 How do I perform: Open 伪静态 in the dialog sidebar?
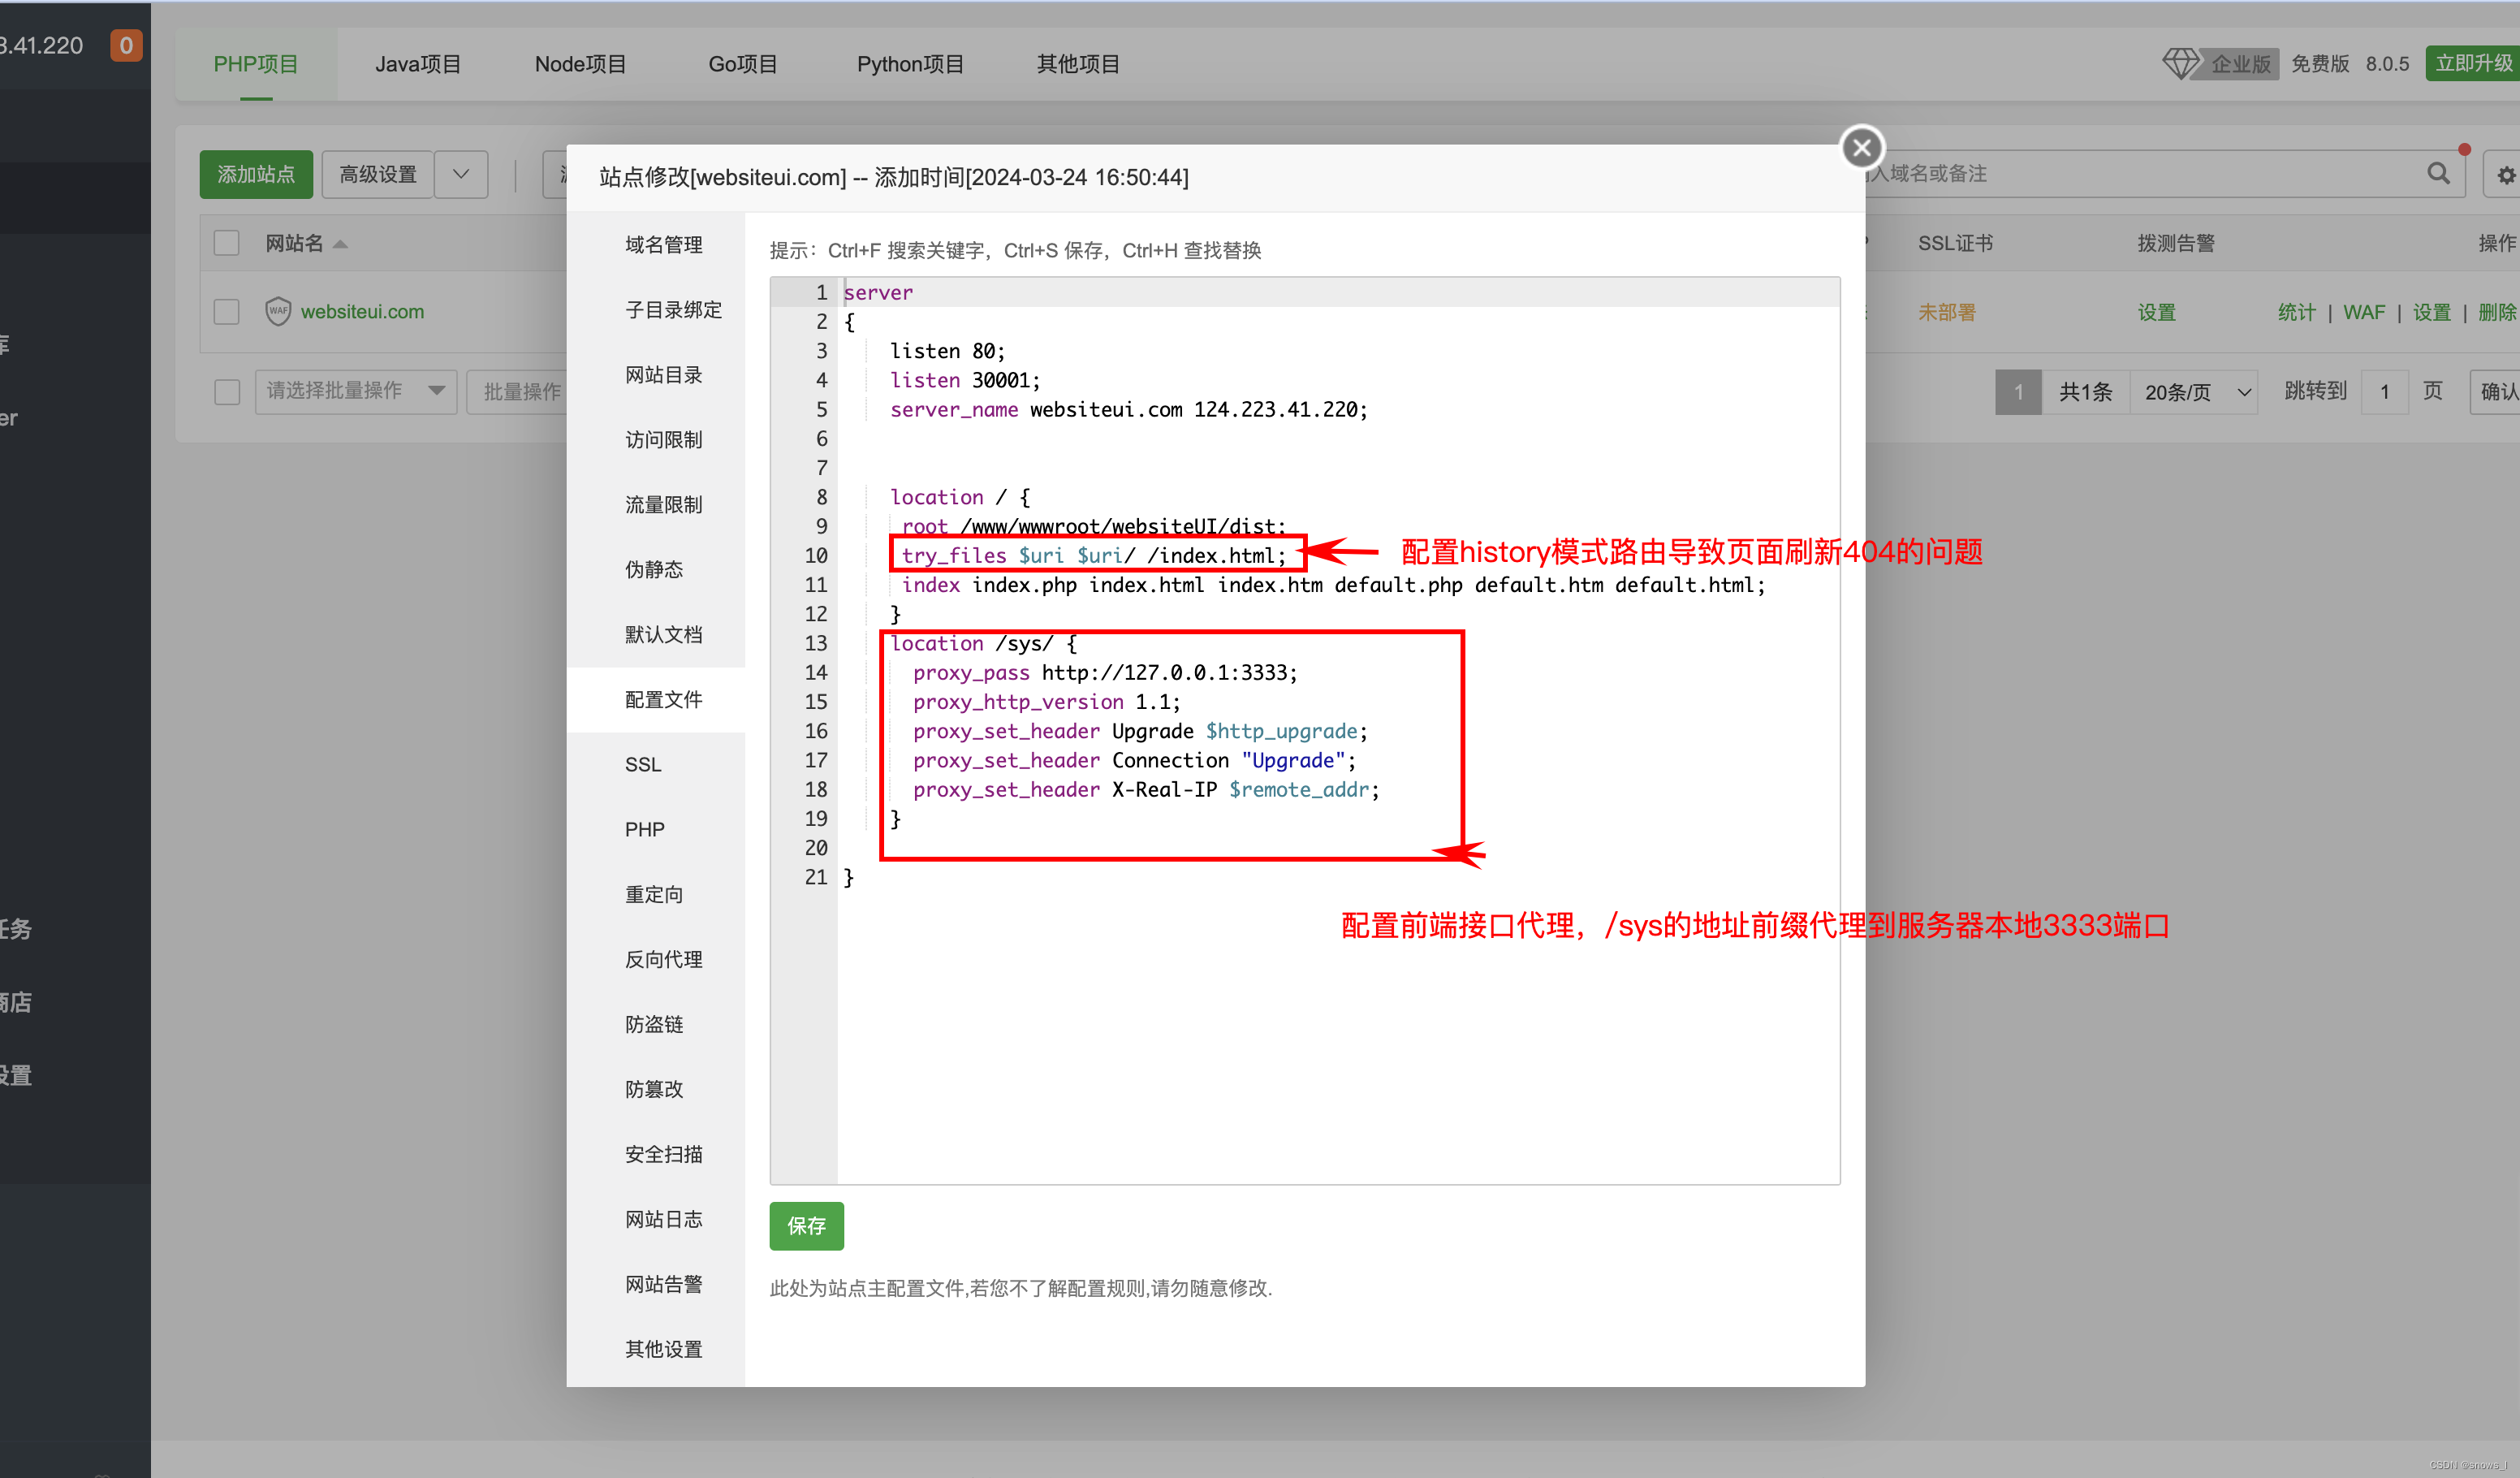point(656,570)
